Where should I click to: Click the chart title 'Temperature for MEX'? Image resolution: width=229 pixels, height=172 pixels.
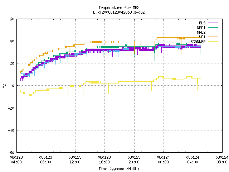(x=119, y=8)
